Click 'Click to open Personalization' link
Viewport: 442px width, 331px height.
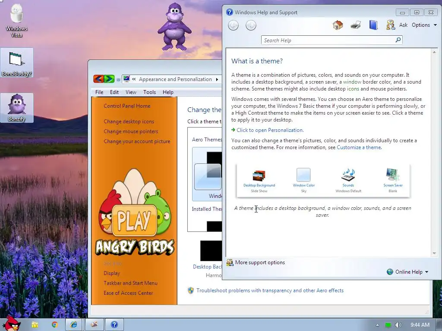(x=270, y=130)
